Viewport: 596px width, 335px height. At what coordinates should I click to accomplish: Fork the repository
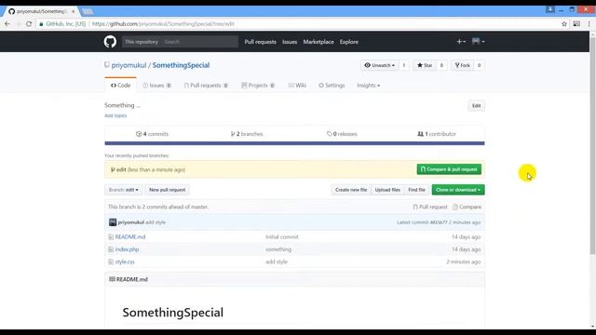(462, 65)
